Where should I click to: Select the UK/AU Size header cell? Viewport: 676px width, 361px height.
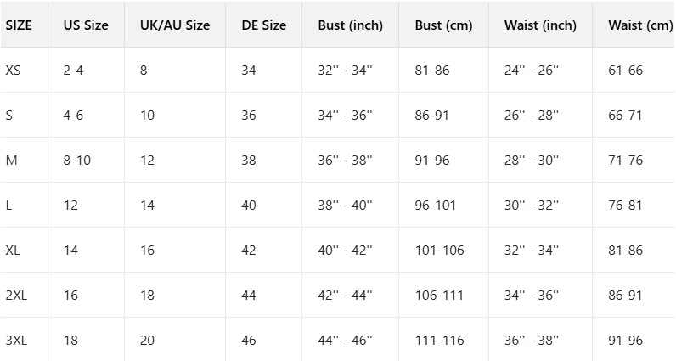(x=174, y=25)
